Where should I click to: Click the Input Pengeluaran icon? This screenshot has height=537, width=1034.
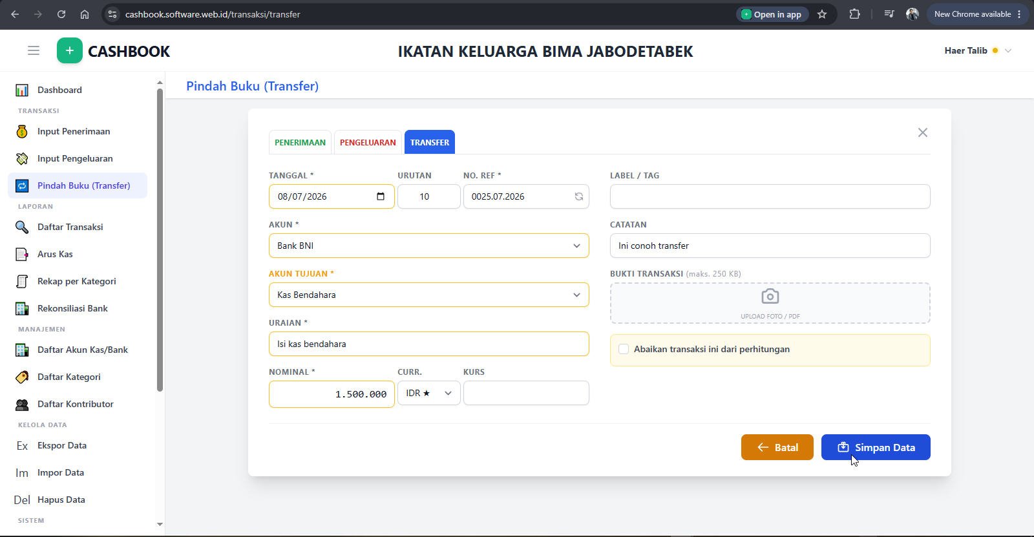tap(22, 158)
